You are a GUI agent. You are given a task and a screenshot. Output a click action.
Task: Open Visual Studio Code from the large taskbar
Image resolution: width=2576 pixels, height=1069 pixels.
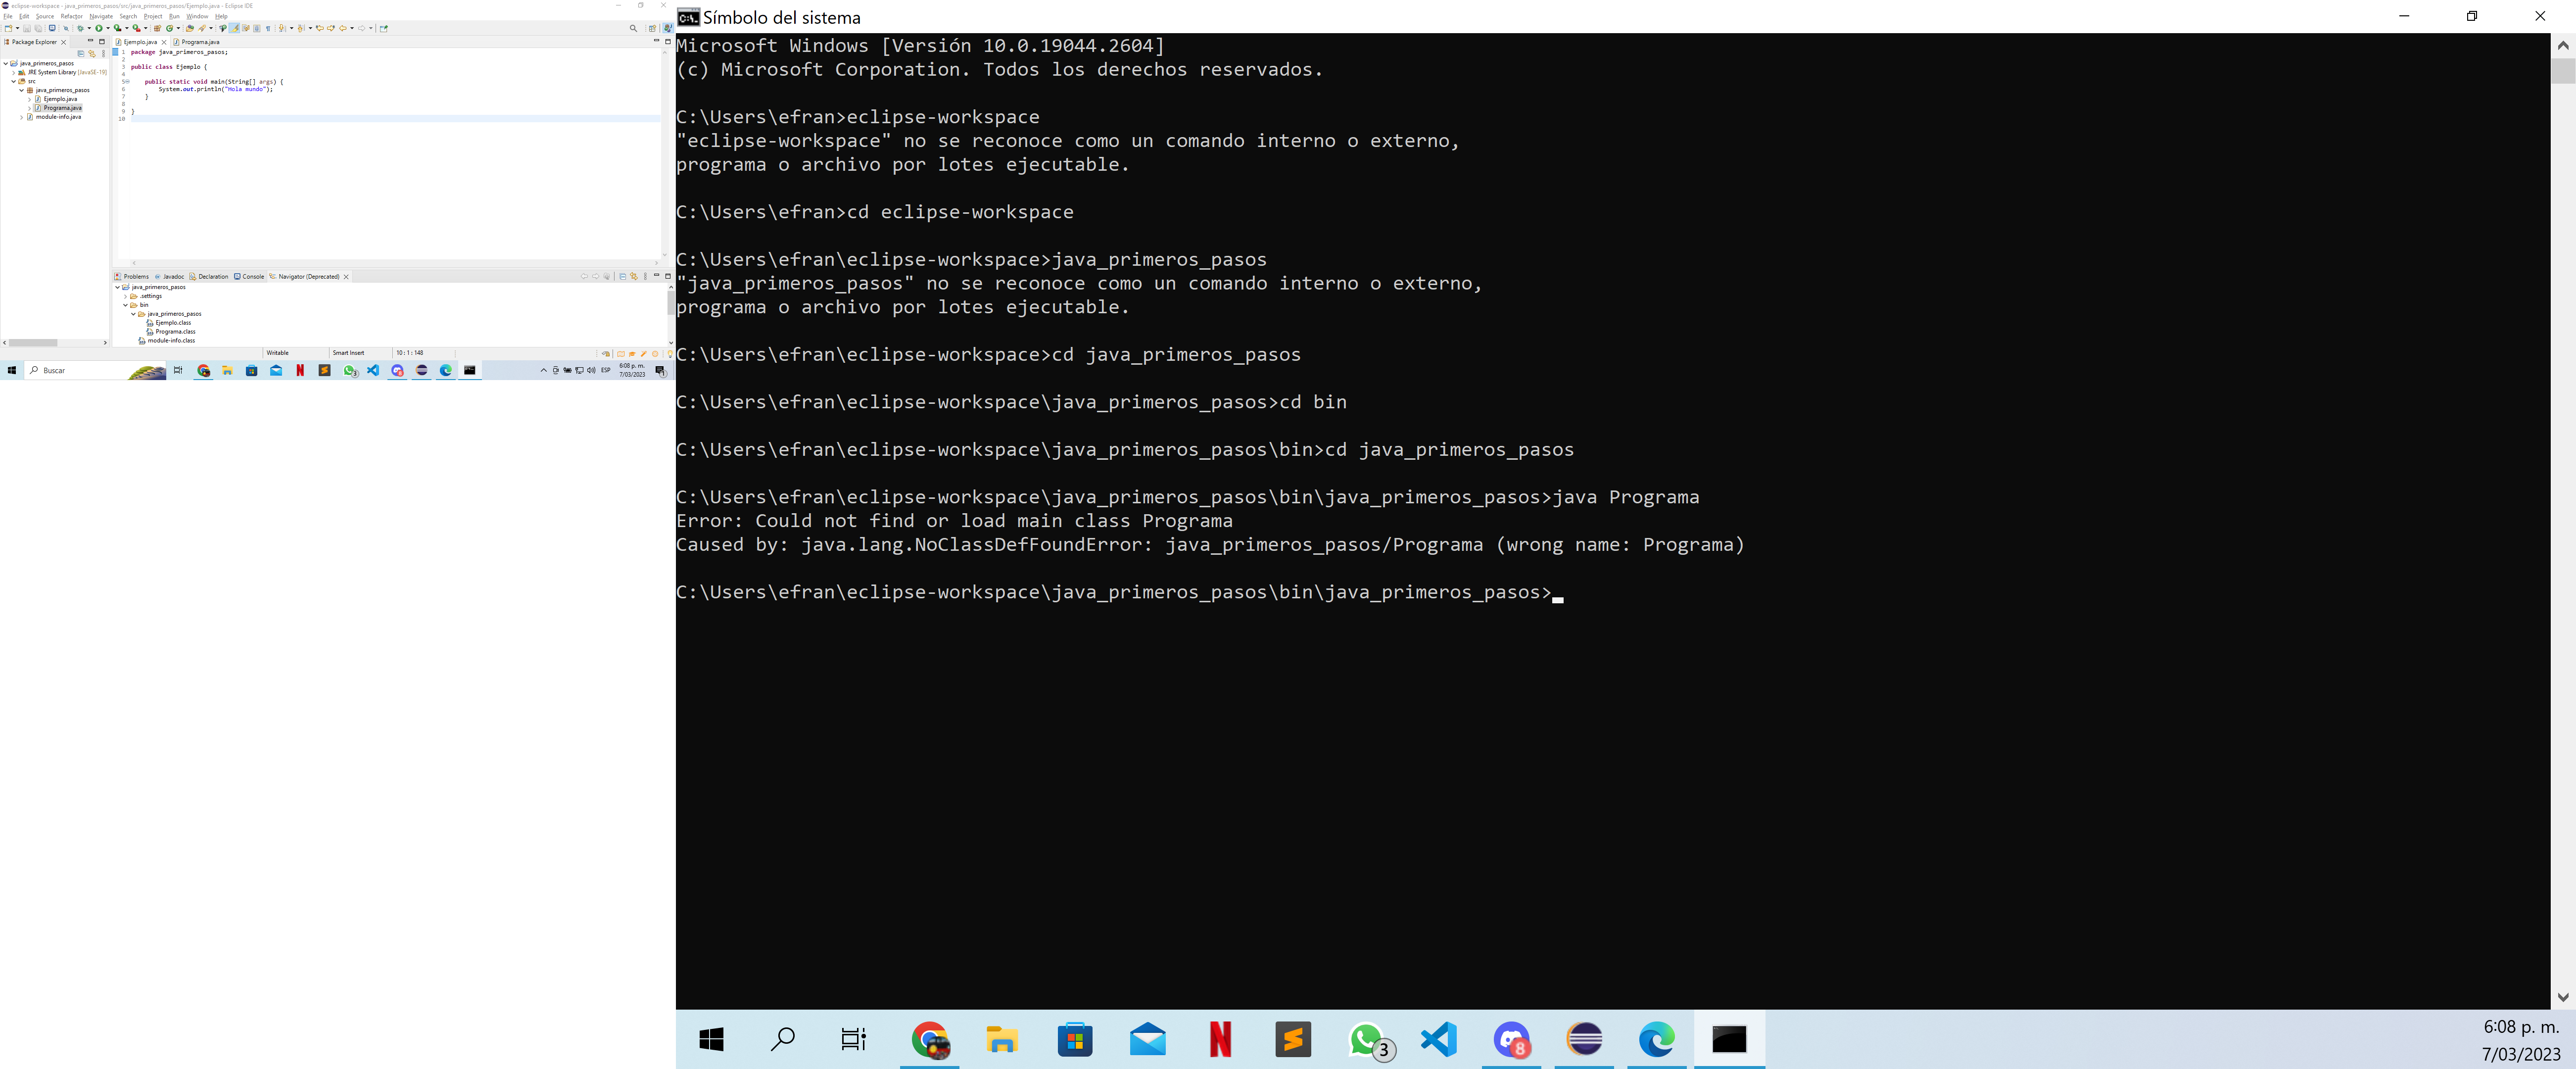click(1439, 1040)
